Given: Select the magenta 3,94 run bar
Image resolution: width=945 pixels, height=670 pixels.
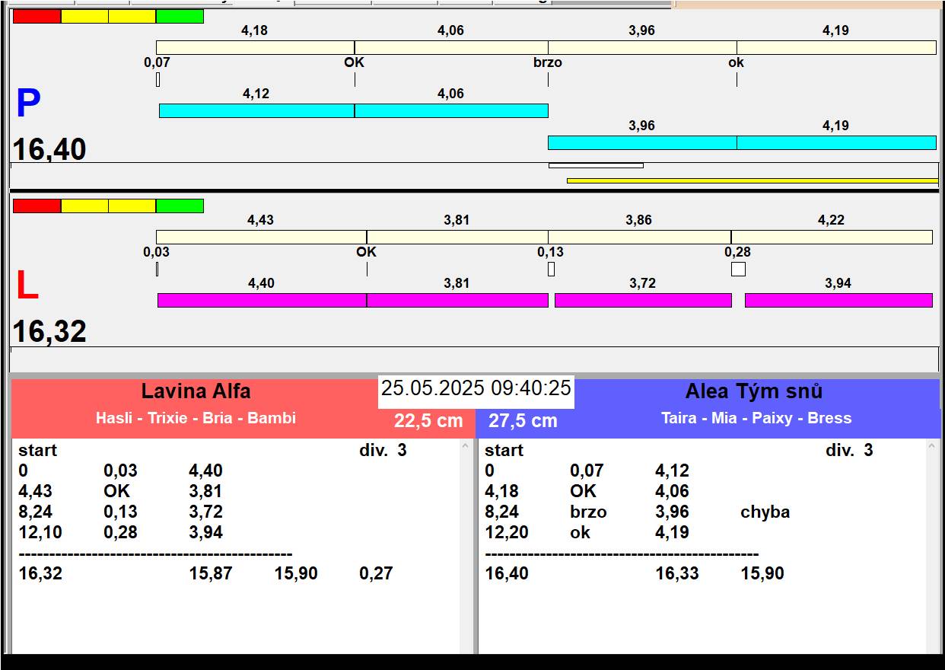Looking at the screenshot, I should click(x=838, y=300).
